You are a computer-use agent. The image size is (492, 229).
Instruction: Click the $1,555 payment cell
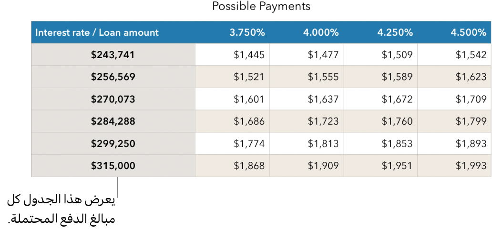click(x=323, y=77)
